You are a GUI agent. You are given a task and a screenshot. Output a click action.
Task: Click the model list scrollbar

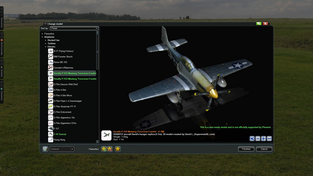coord(98,78)
